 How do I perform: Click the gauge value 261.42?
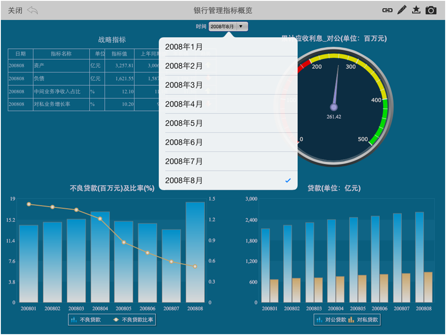[334, 117]
